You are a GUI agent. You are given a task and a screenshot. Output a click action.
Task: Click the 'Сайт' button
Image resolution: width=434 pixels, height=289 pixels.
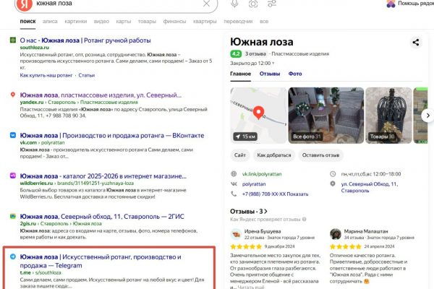click(240, 155)
